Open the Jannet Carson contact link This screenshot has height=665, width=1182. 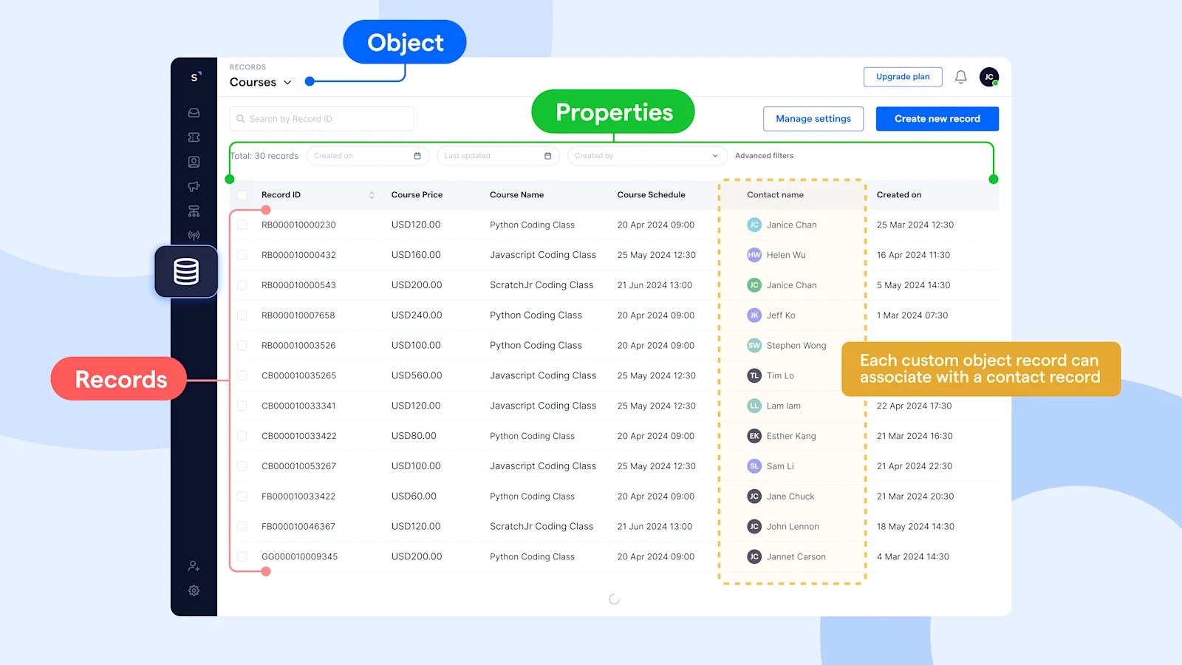click(x=796, y=557)
